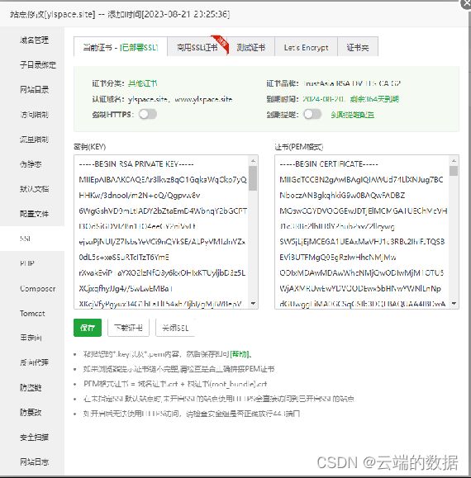Click KEY box scrollbar up arrow

click(253, 160)
